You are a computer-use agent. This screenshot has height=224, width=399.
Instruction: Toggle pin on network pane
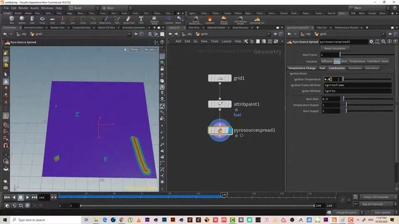276,34
